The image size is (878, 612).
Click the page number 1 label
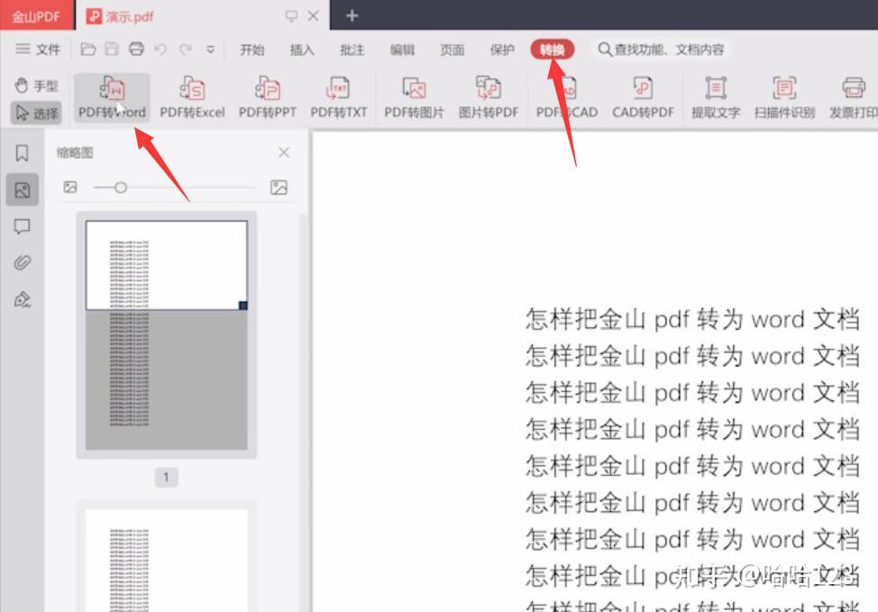pyautogui.click(x=166, y=477)
